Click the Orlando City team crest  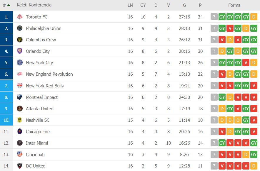[20, 51]
